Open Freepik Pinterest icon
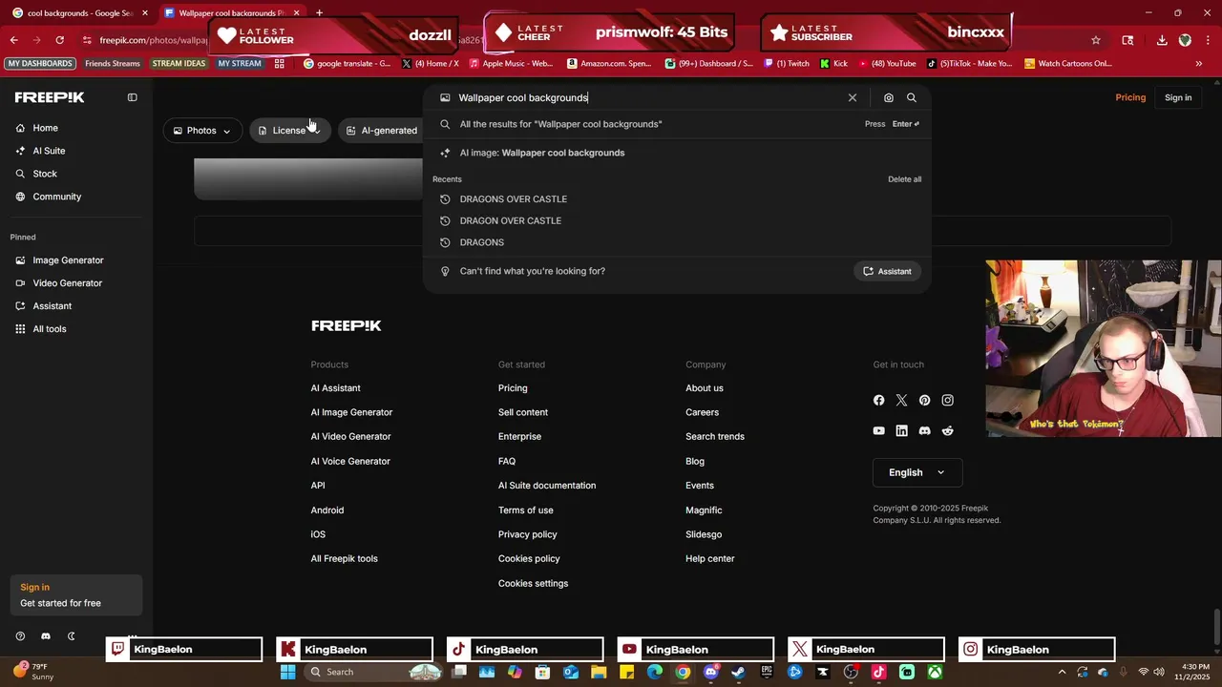 pyautogui.click(x=924, y=400)
